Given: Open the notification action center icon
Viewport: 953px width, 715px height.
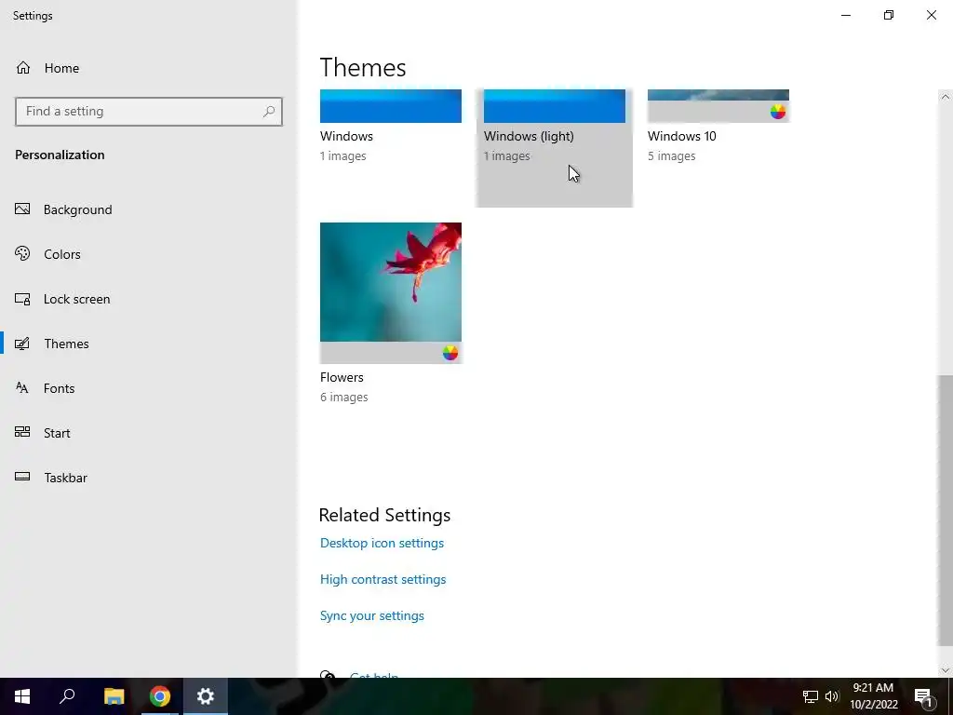Looking at the screenshot, I should (x=923, y=696).
